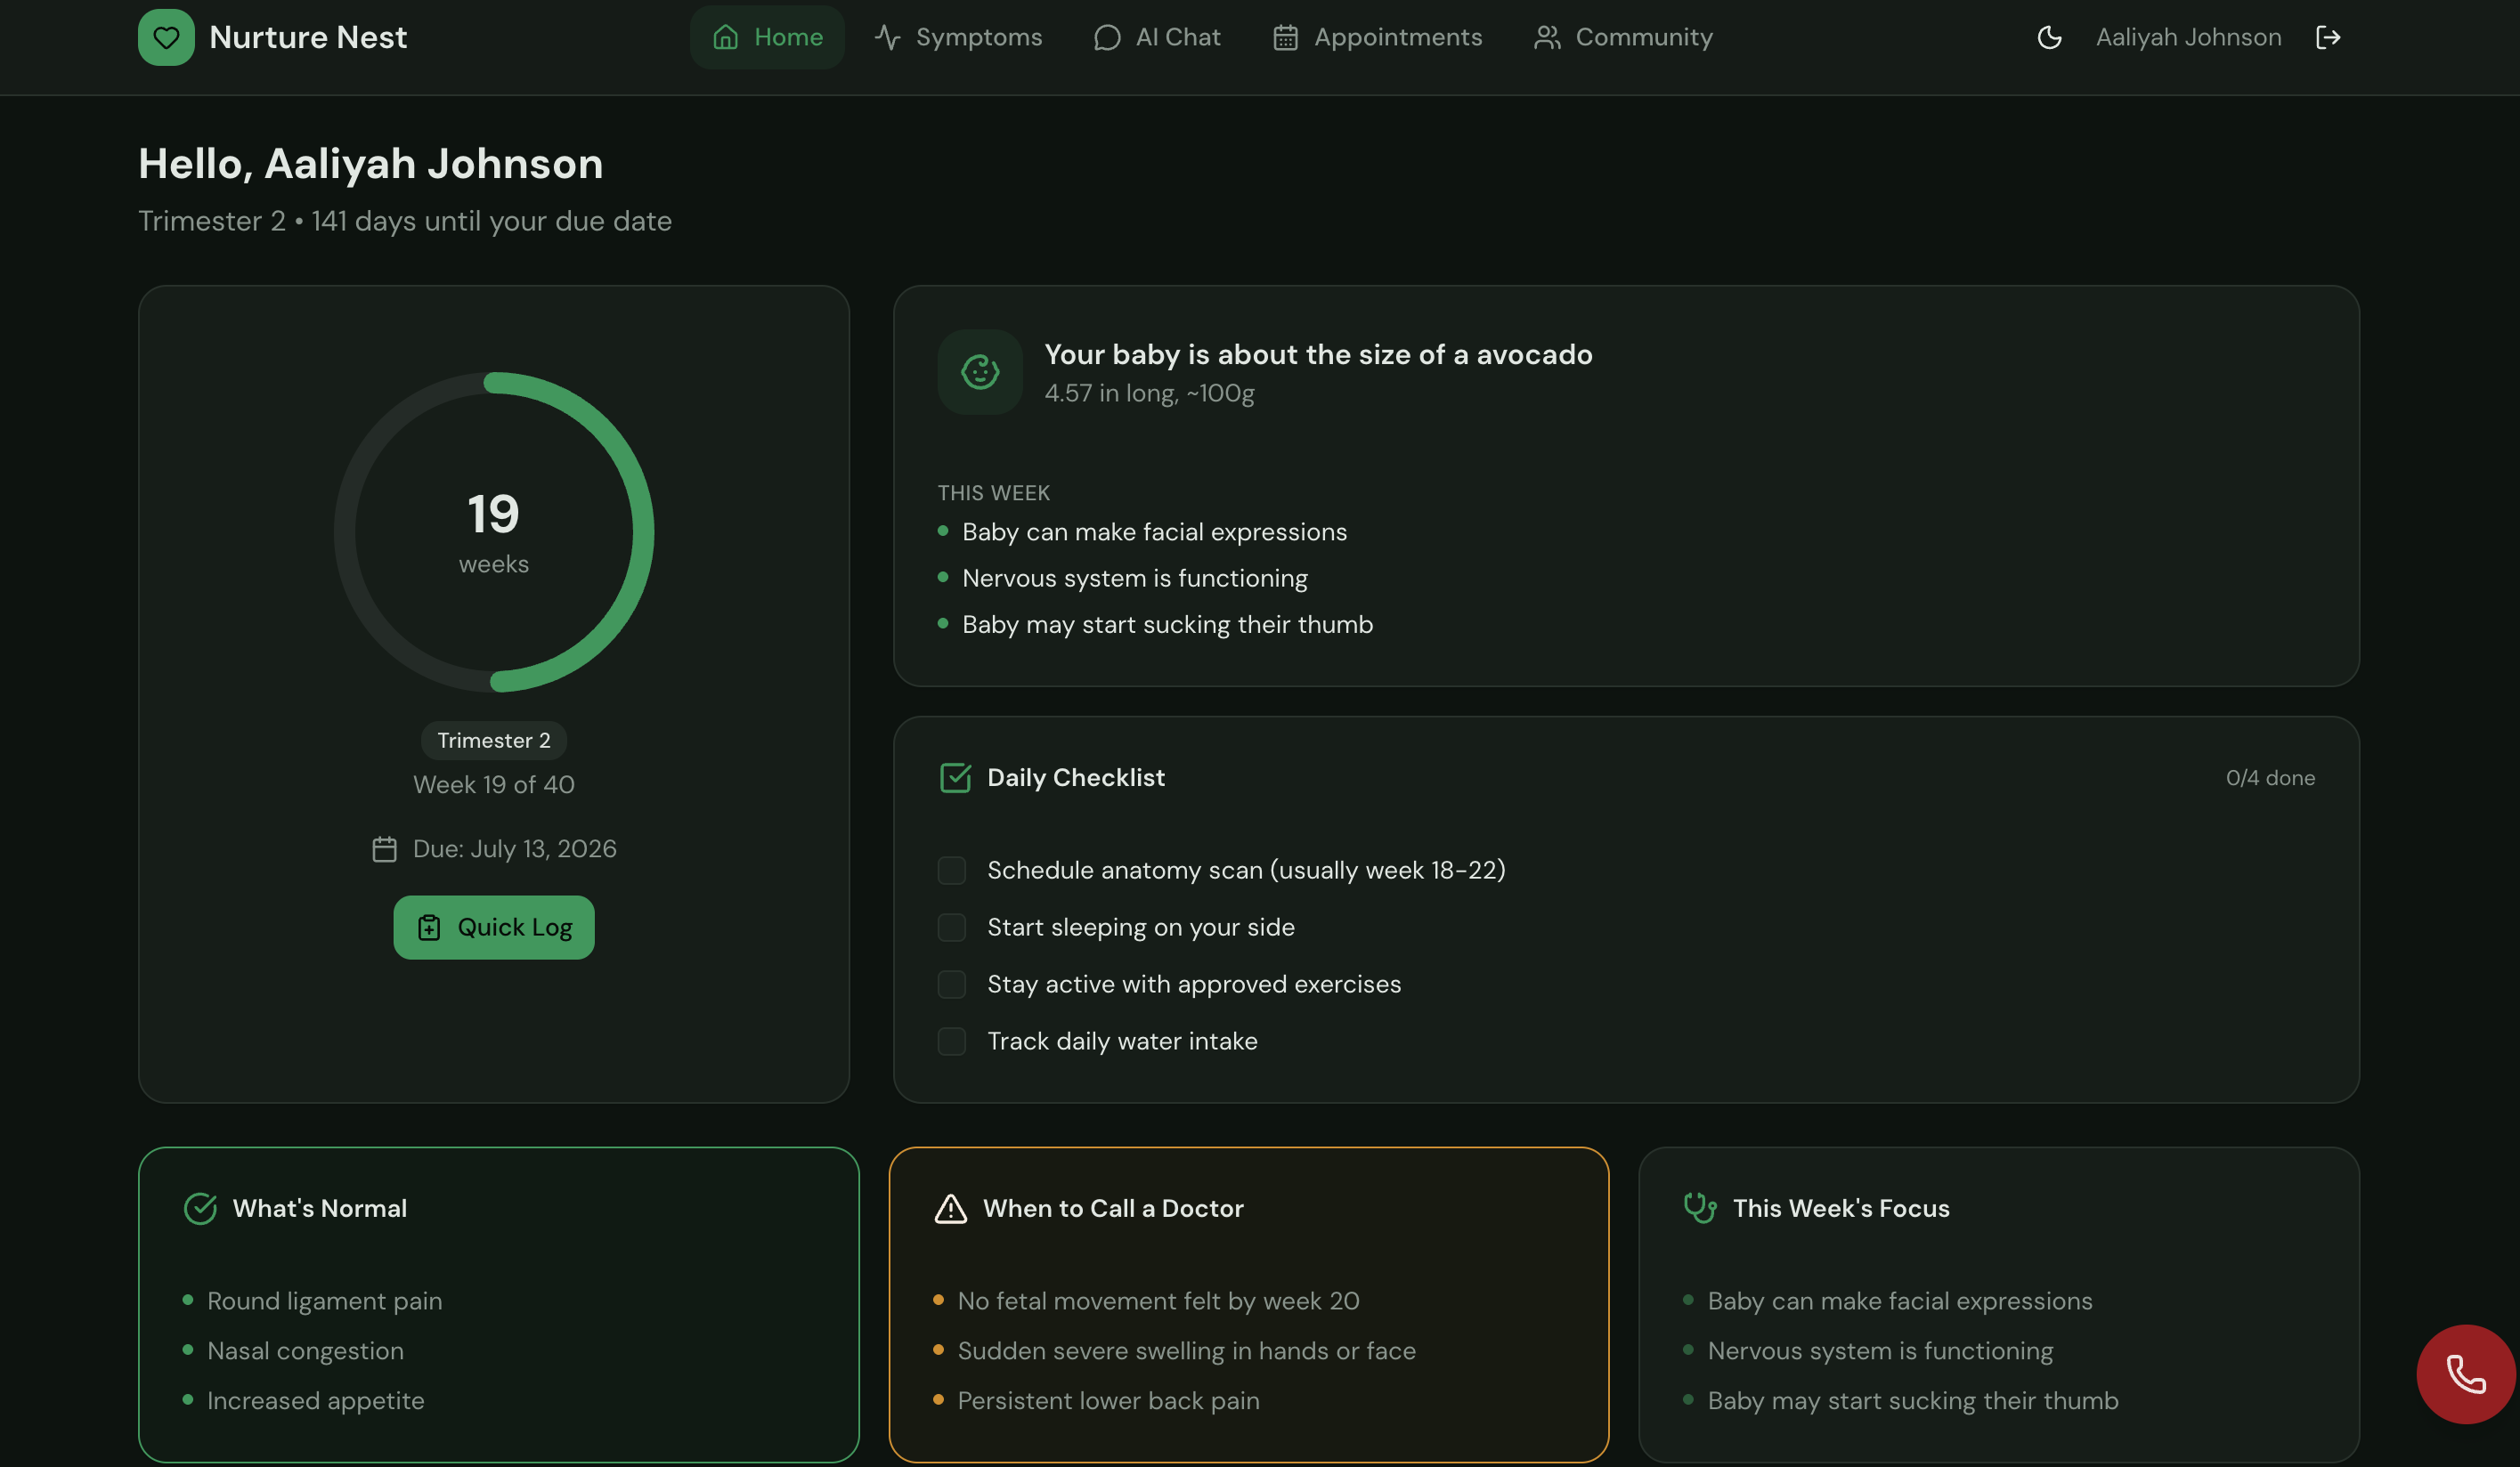Click the What's Normal checkmark icon
2520x1467 pixels.
[200, 1208]
